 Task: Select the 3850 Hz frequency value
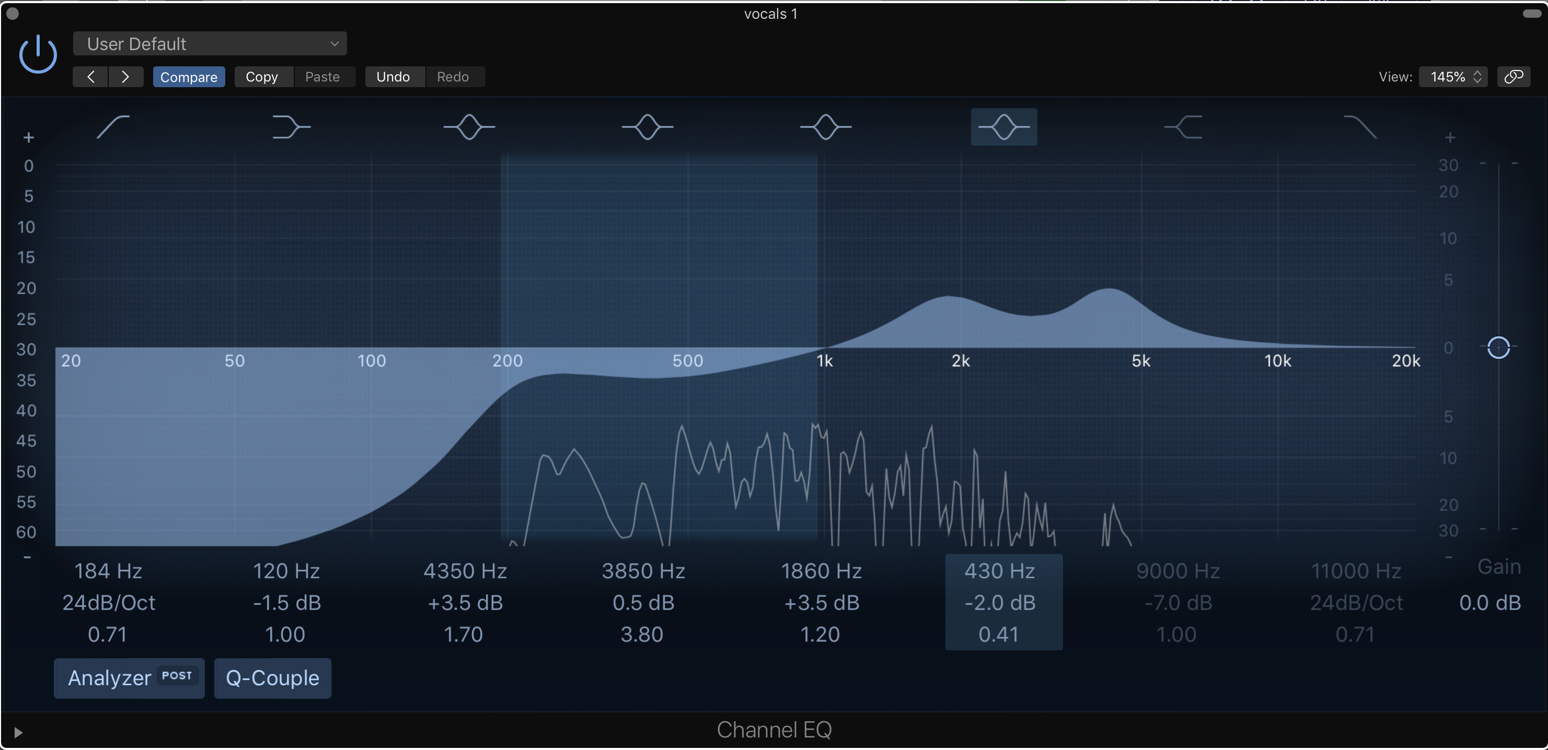[643, 570]
